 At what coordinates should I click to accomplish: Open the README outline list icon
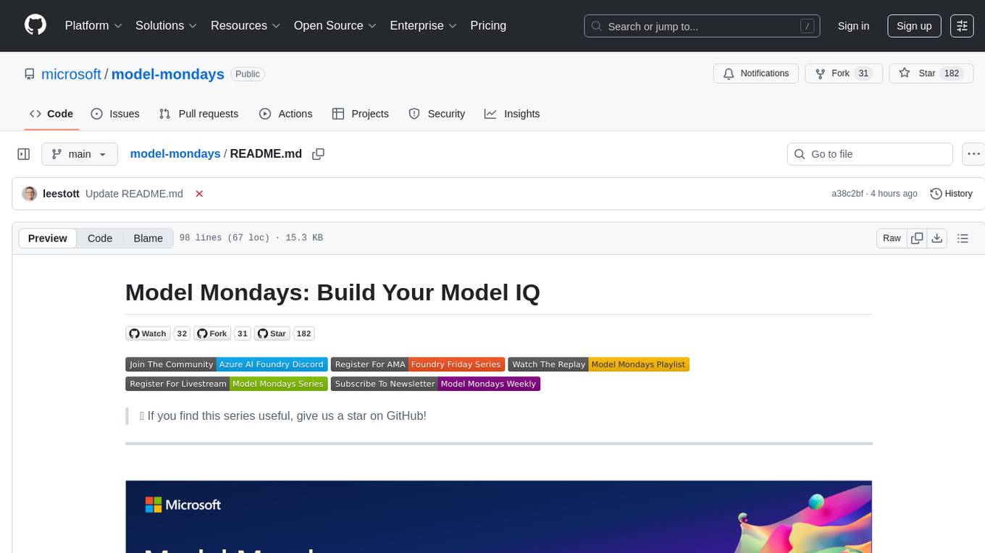963,238
